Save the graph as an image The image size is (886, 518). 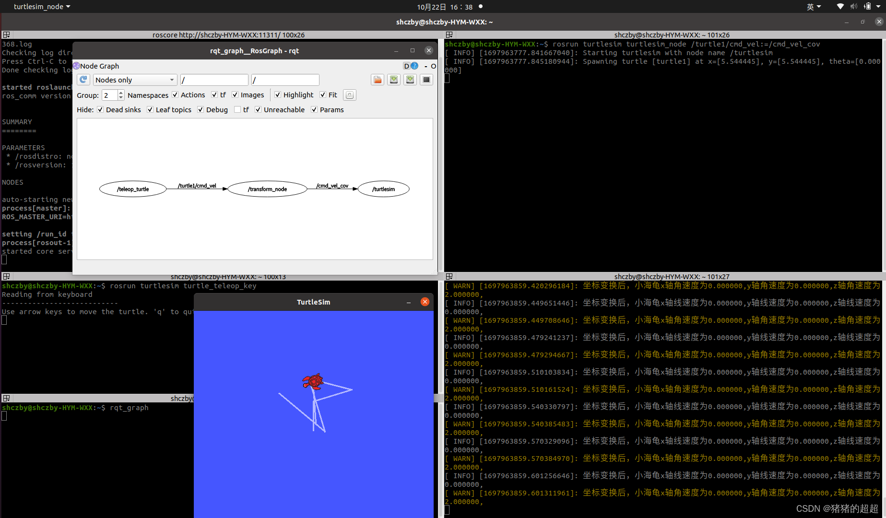point(426,80)
